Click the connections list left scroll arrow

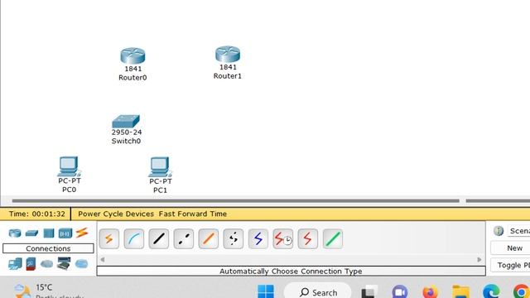click(103, 259)
